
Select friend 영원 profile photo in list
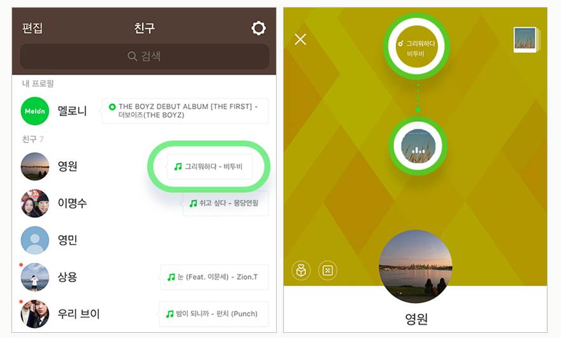34,166
